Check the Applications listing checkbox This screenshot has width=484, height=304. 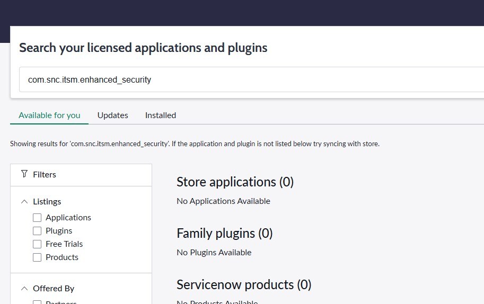pos(37,218)
